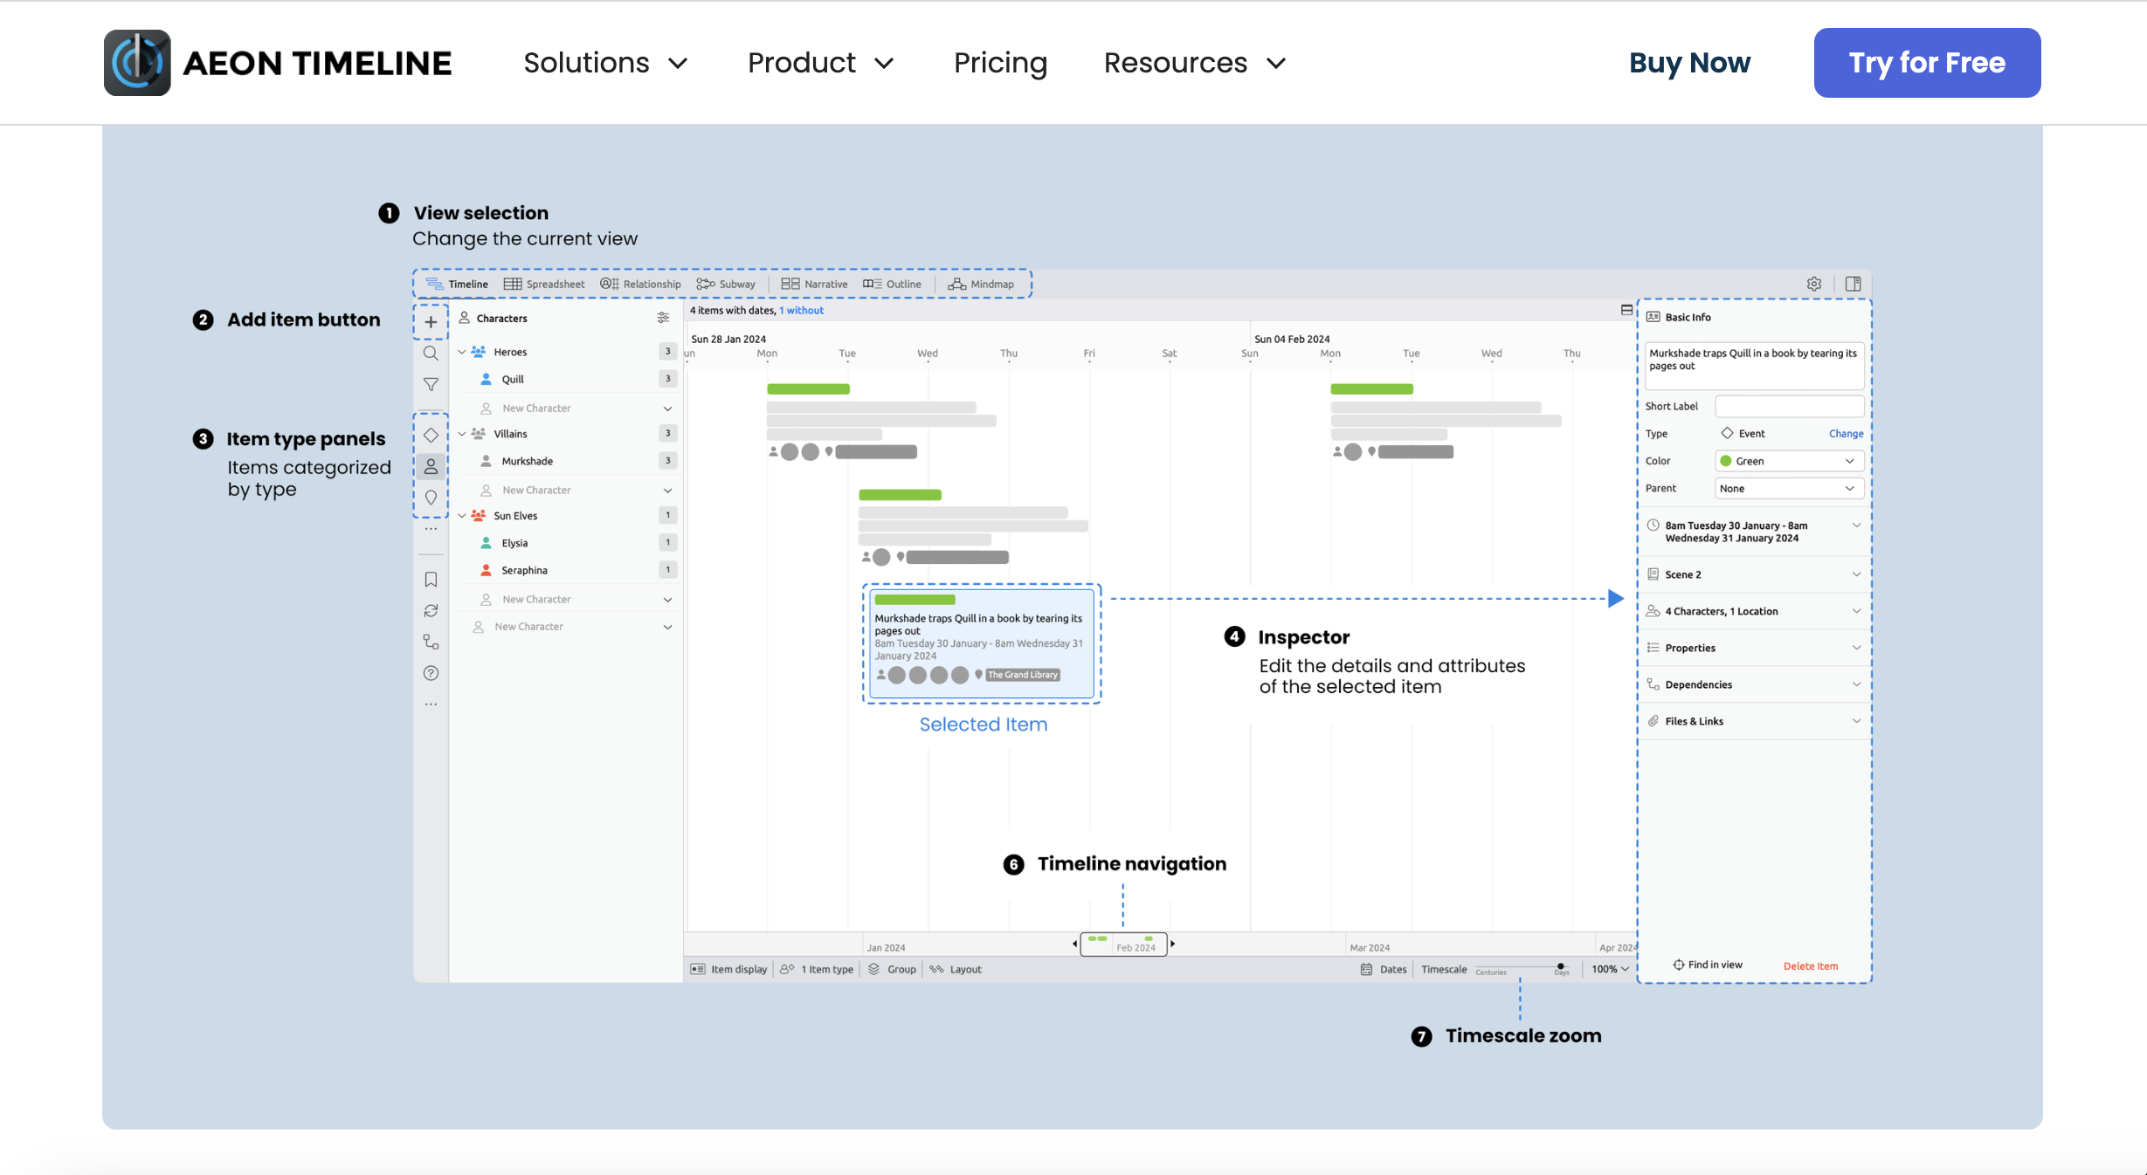Click the sync arrows icon in the sidebar
The image size is (2147, 1175).
coord(431,611)
